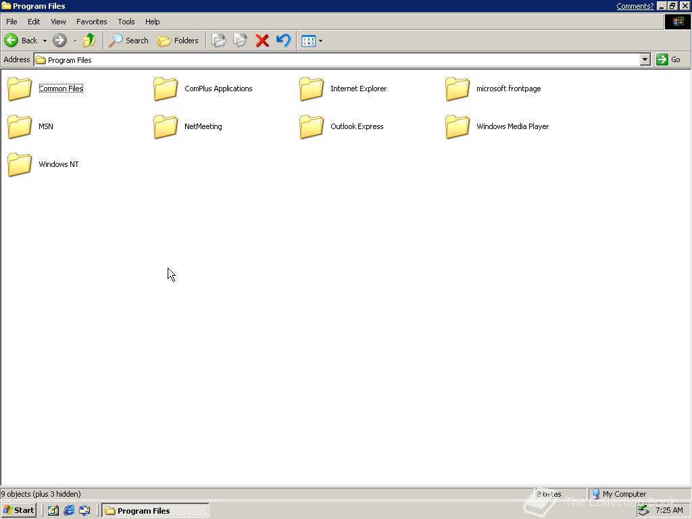
Task: Launch Internet Explorer from quick launch
Action: pos(69,511)
